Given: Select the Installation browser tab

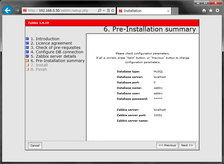Looking at the screenshot, I should 144,11.
